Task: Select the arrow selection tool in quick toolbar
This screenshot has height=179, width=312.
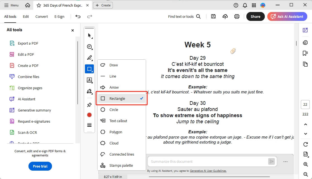Action: coord(89,35)
